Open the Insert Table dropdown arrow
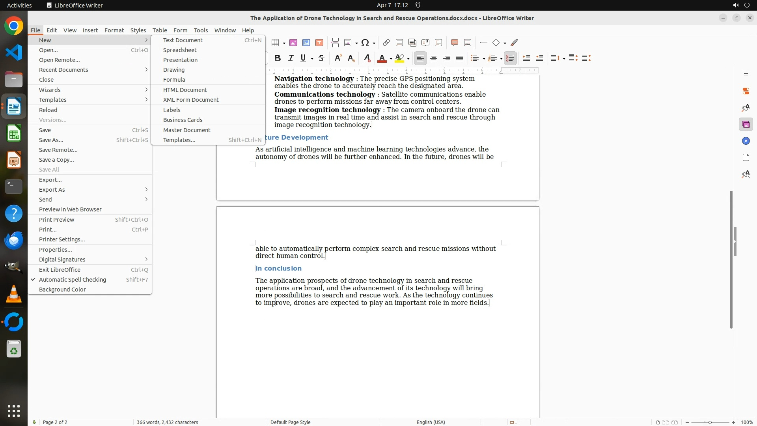Viewport: 757px width, 426px height. point(284,43)
